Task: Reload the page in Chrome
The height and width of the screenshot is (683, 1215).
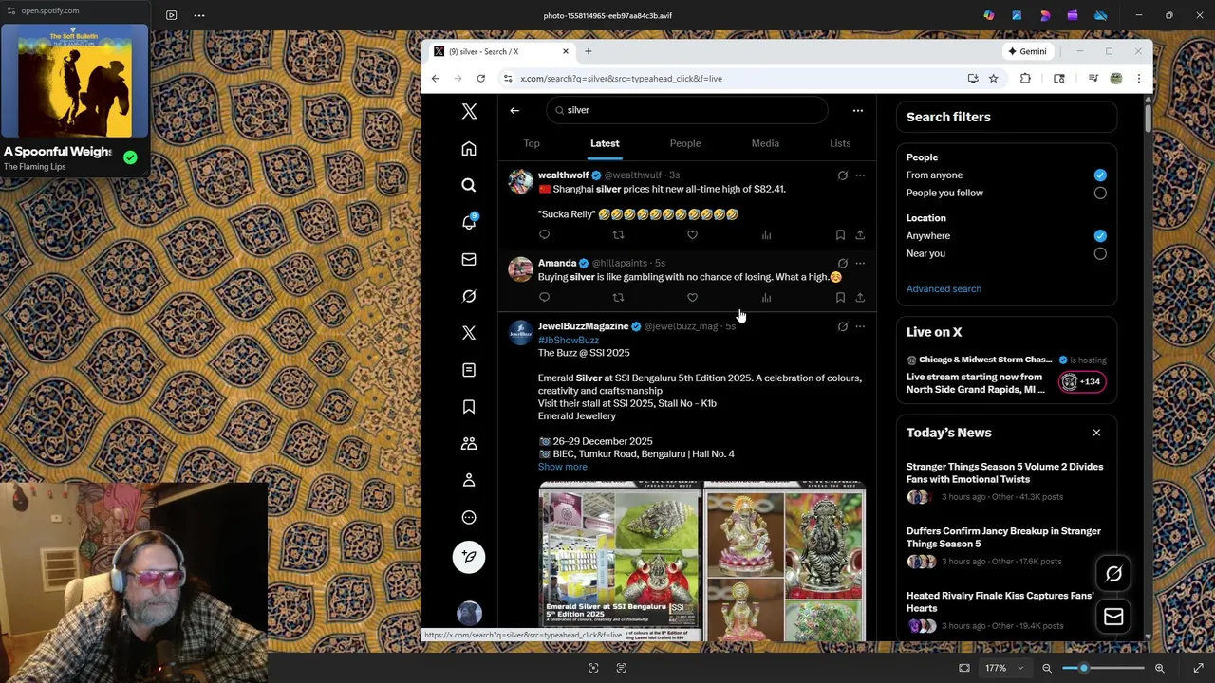Action: (x=481, y=79)
